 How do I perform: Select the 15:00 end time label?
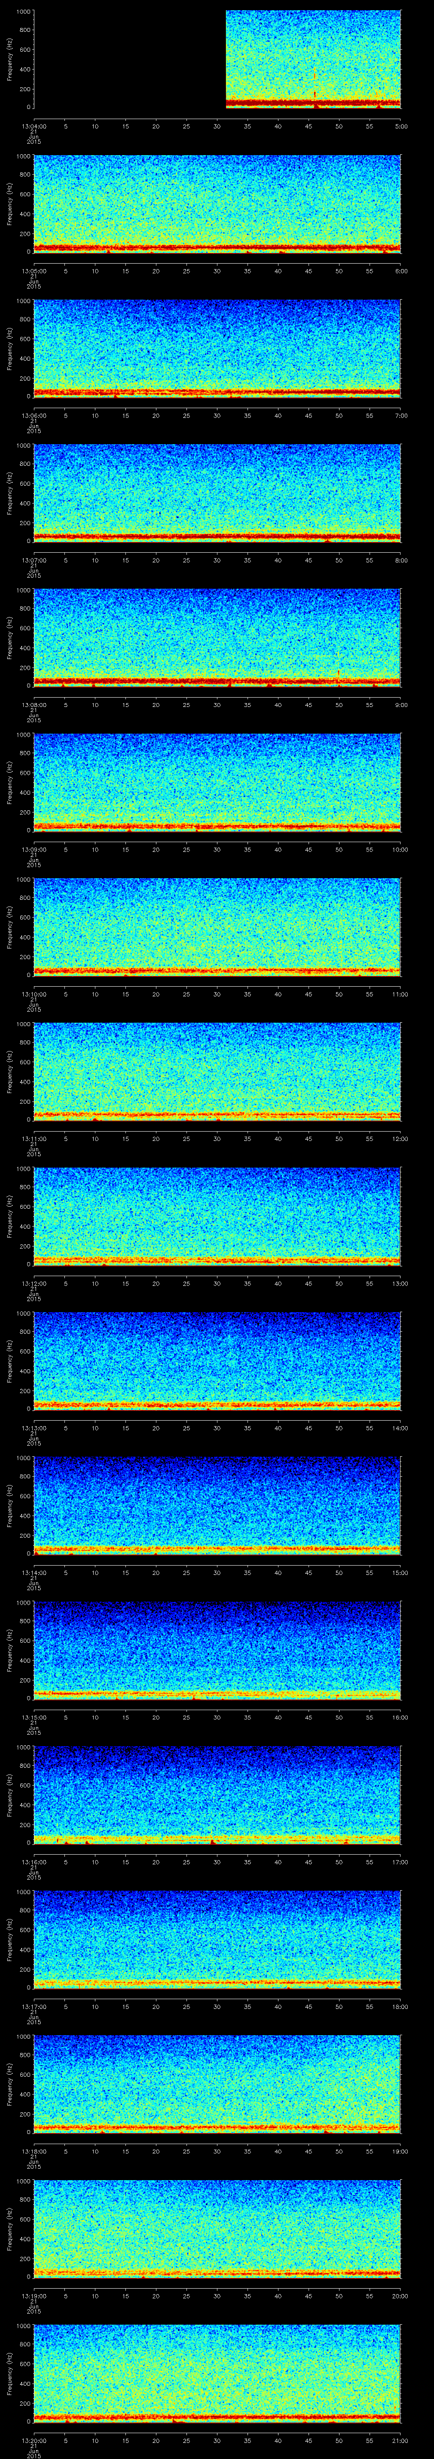pos(401,1572)
